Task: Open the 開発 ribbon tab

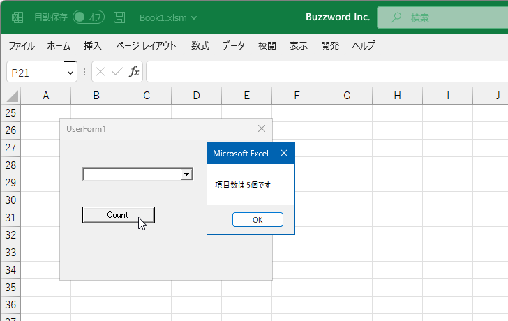Action: point(330,45)
